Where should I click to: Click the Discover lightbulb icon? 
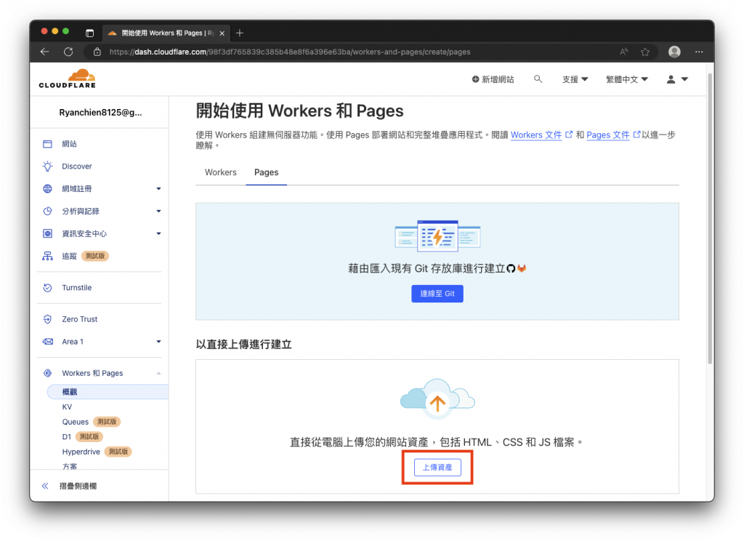[47, 167]
